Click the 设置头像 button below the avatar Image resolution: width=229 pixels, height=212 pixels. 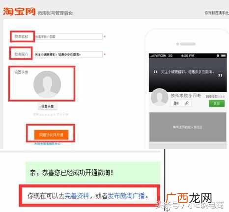point(48,106)
